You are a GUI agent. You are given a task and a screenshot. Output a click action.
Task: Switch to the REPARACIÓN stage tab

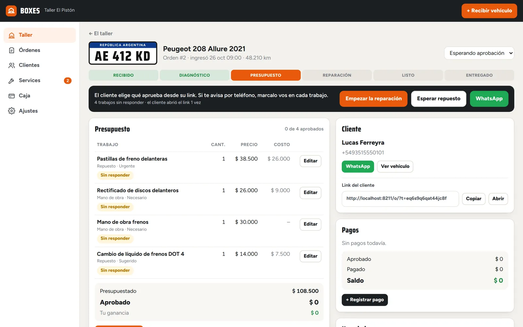[x=337, y=75]
